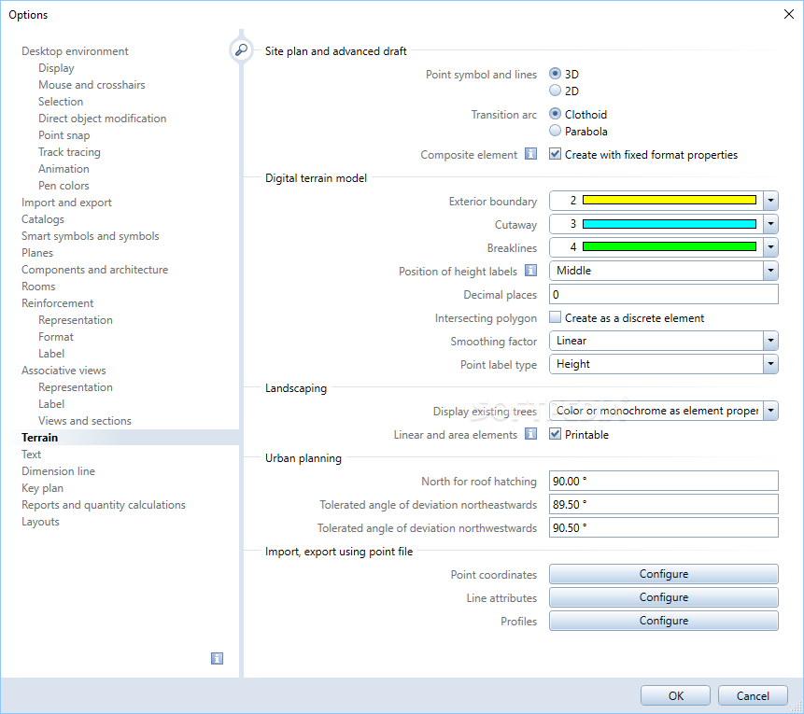
Task: Open Catalogs category
Action: point(43,219)
